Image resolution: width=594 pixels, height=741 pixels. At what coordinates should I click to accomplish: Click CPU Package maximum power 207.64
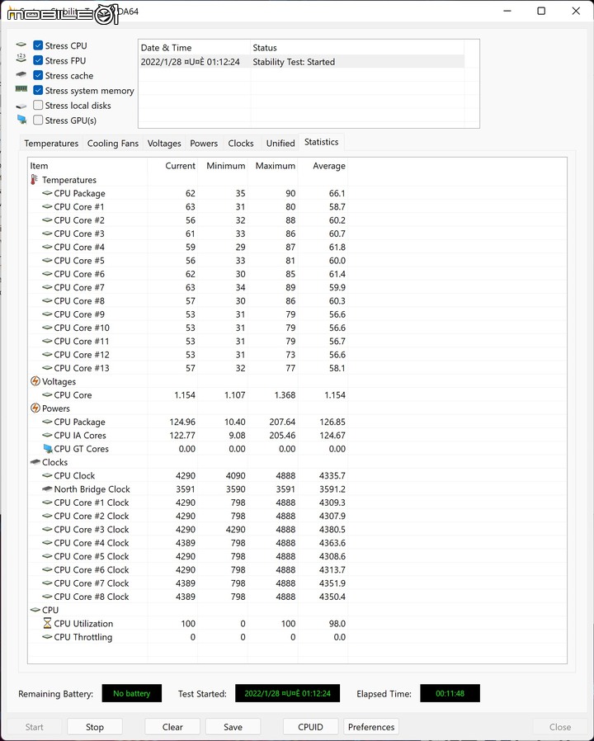pos(283,422)
